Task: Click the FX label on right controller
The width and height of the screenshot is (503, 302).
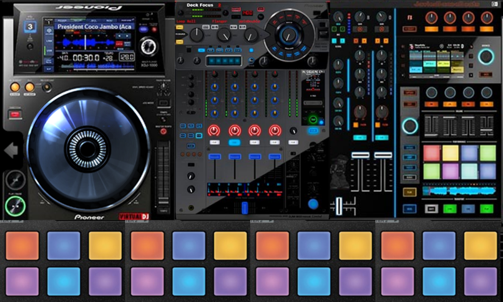Action: click(409, 18)
